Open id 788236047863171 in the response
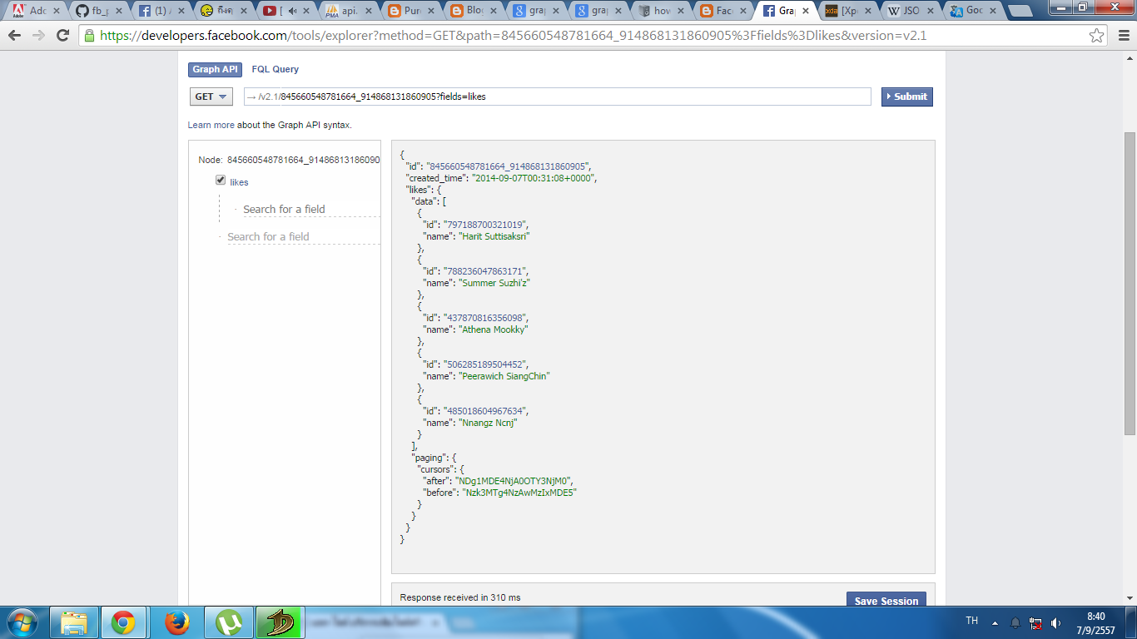 coord(485,271)
